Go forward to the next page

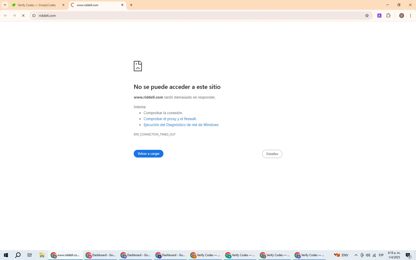click(x=14, y=16)
